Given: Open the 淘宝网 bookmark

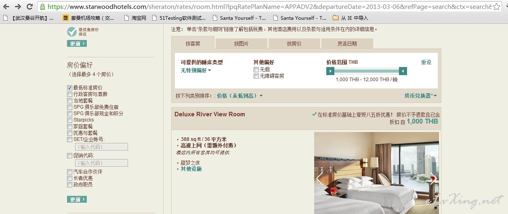Looking at the screenshot, I should pos(135,18).
